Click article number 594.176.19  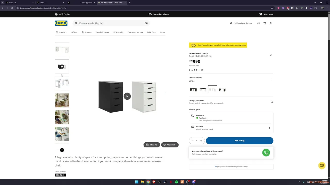[60, 175]
